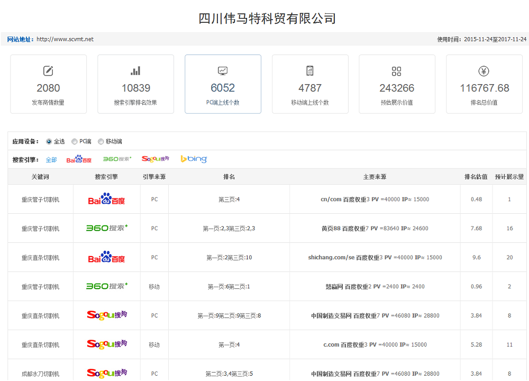Click the 360搜索 logo in the second row

click(106, 228)
